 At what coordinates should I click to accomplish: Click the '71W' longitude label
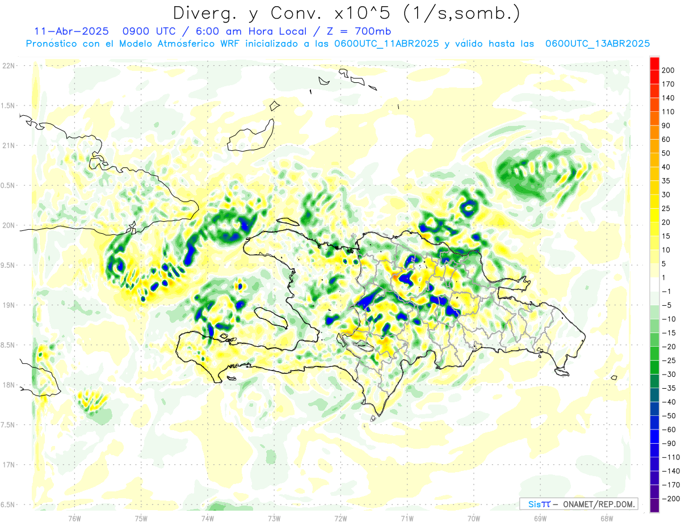click(x=407, y=518)
